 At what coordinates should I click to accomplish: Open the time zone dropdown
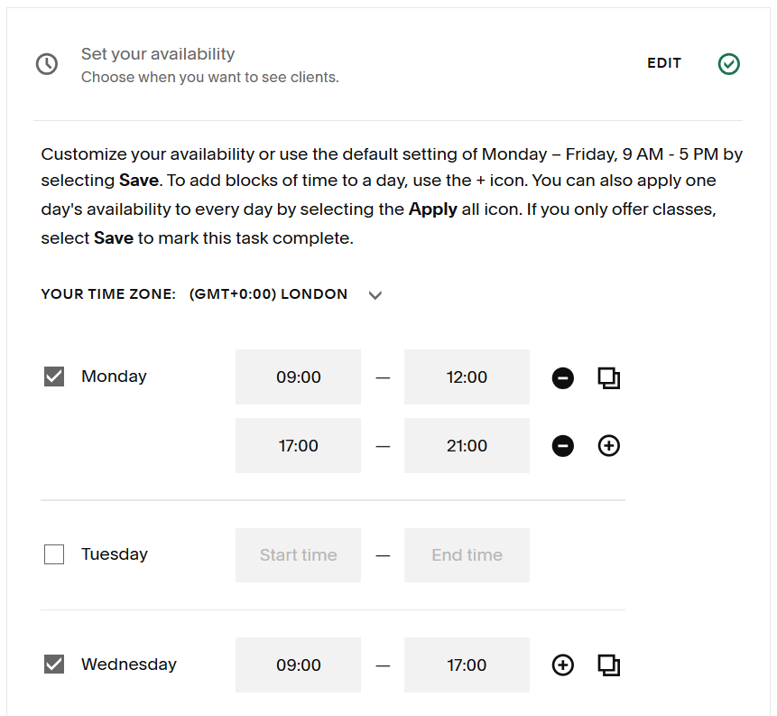click(x=375, y=294)
